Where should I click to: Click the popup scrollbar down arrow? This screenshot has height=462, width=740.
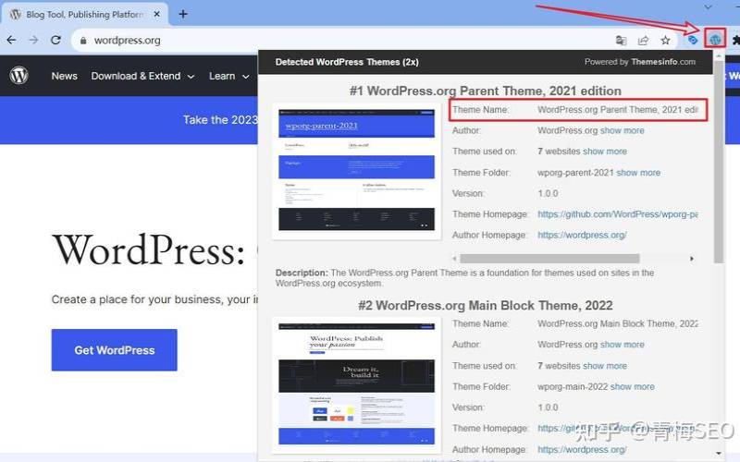[719, 454]
